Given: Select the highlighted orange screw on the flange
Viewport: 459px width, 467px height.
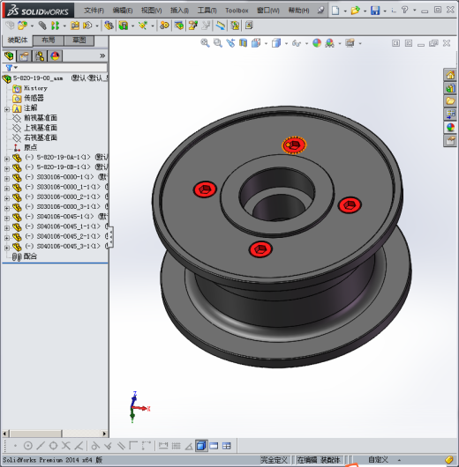Looking at the screenshot, I should (294, 145).
